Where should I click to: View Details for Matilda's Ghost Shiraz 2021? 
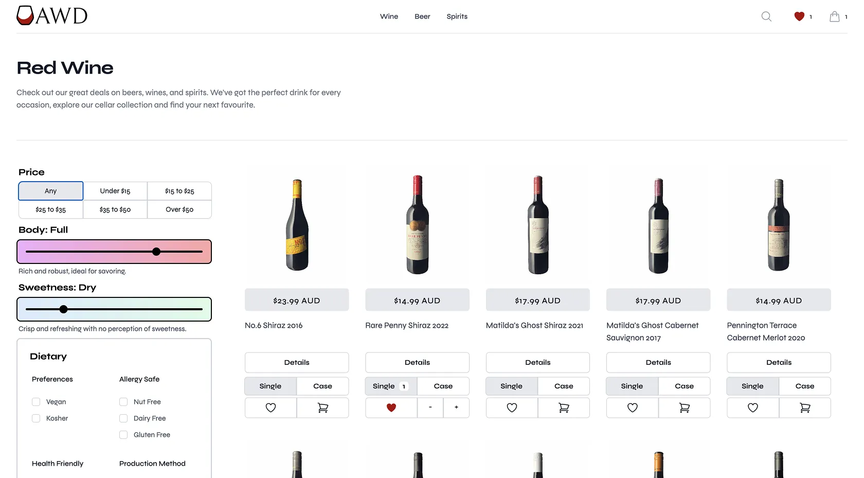pyautogui.click(x=537, y=362)
